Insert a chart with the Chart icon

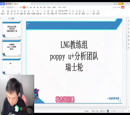(x=25, y=11)
